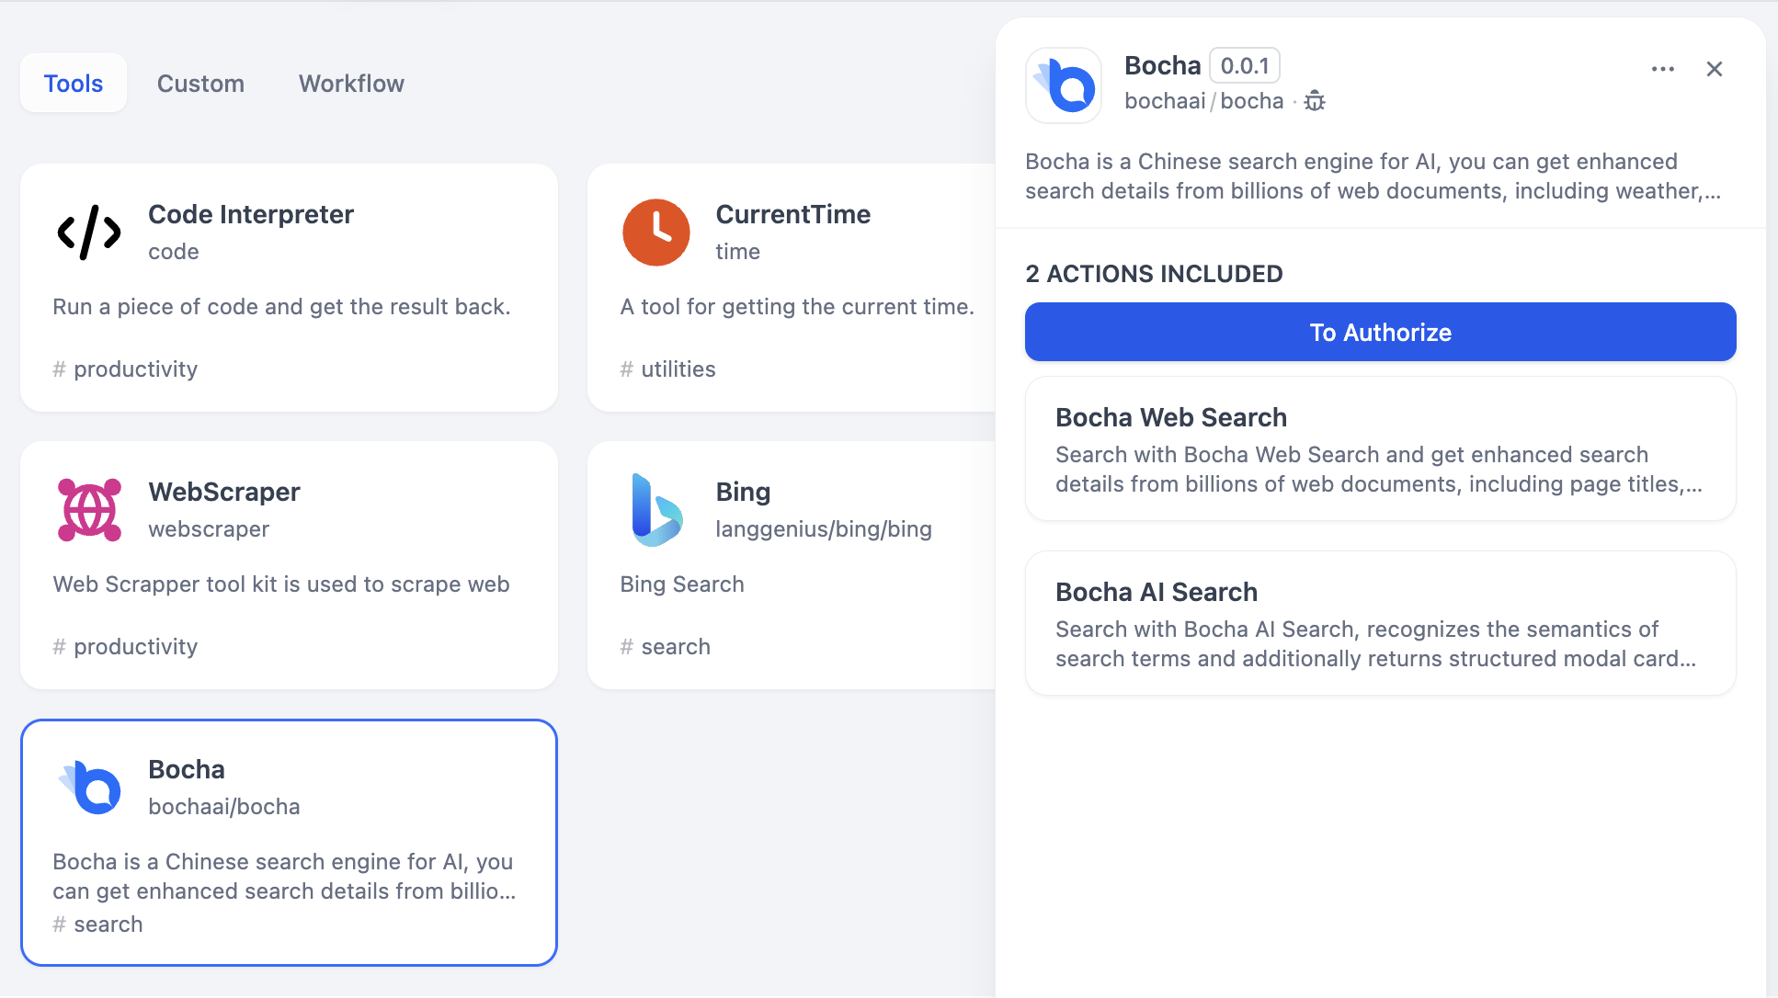This screenshot has width=1778, height=998.
Task: Select the Code Interpreter tool card
Action: tap(289, 288)
